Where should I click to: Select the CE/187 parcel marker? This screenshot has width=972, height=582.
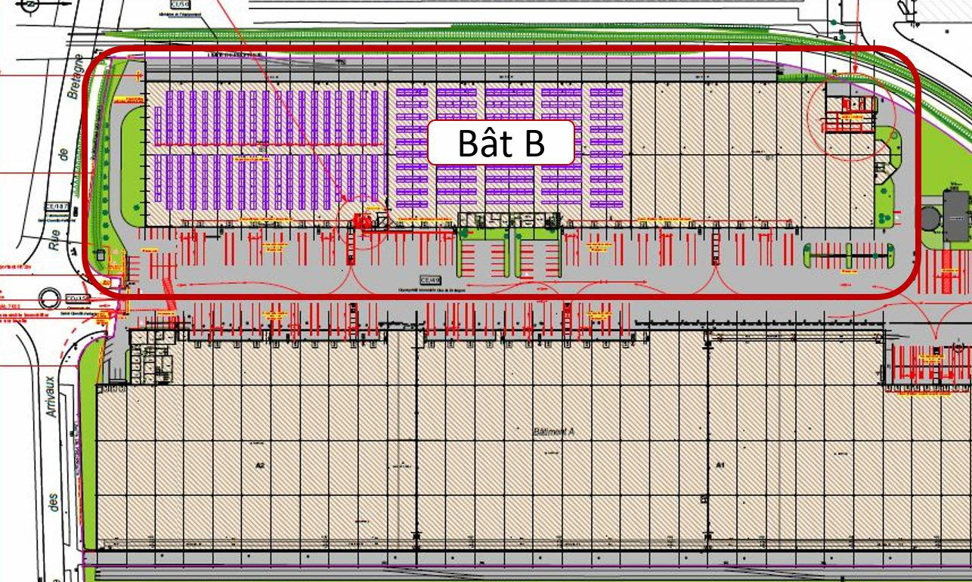pos(56,206)
